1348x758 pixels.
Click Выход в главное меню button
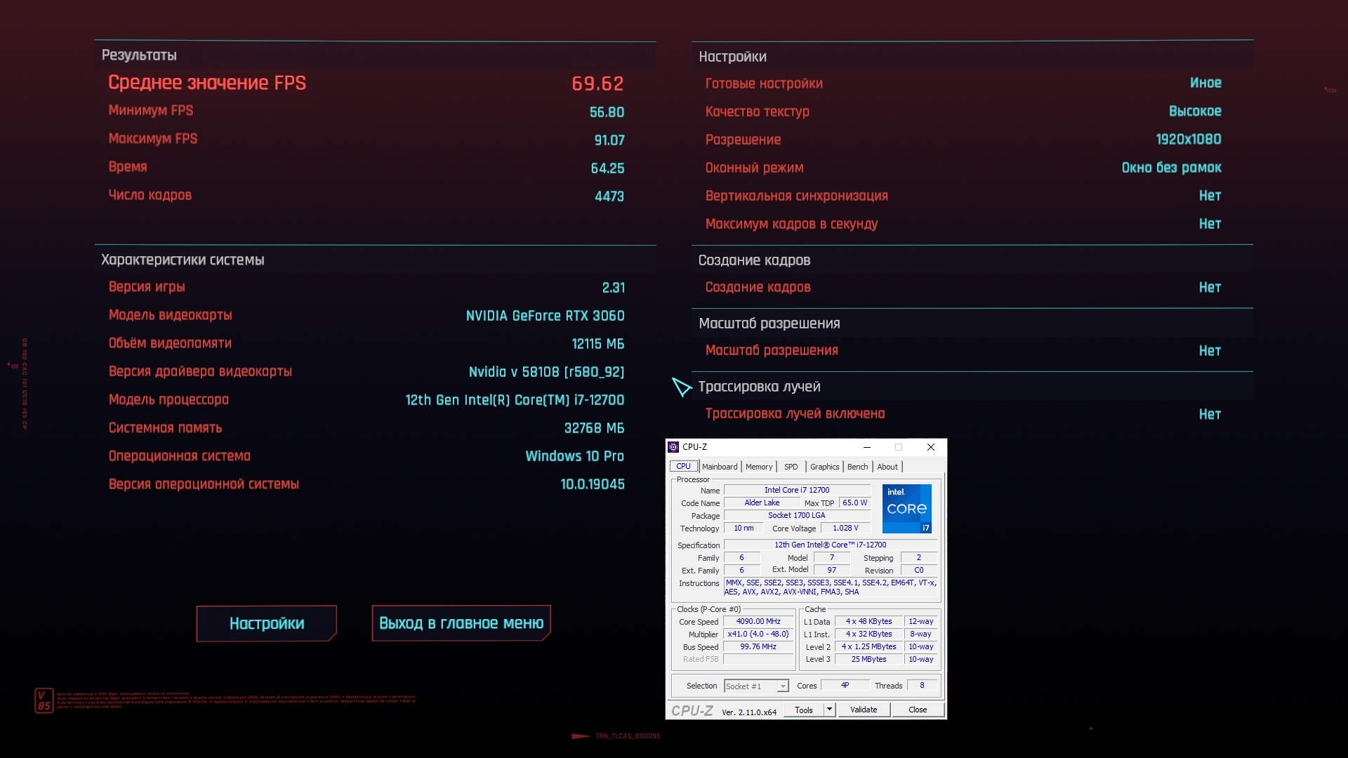click(461, 623)
